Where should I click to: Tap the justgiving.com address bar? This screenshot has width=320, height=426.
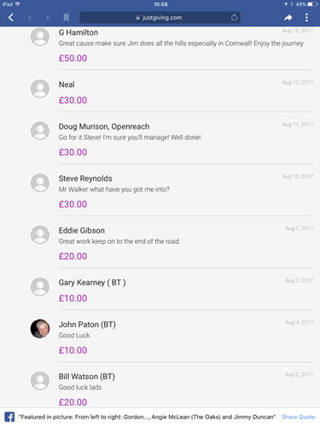click(x=160, y=18)
